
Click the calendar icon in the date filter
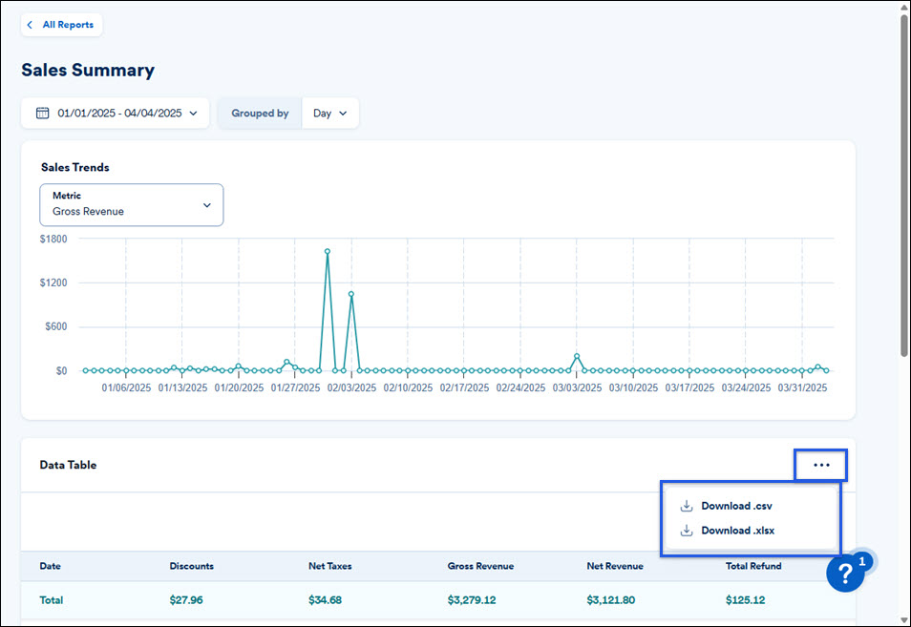[x=42, y=112]
